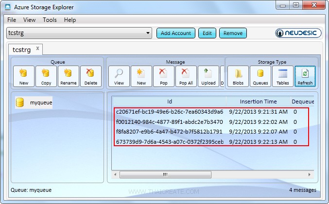
Task: Open the View menu
Action: [x=29, y=20]
